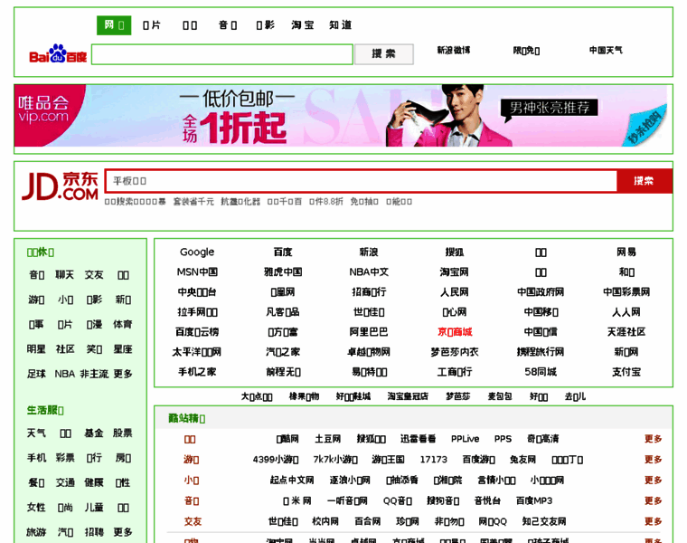Open the 中国天气 link
687x543 pixels.
606,50
